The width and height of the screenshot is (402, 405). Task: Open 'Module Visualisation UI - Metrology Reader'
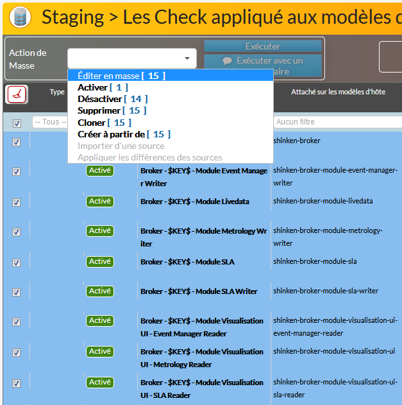click(202, 358)
